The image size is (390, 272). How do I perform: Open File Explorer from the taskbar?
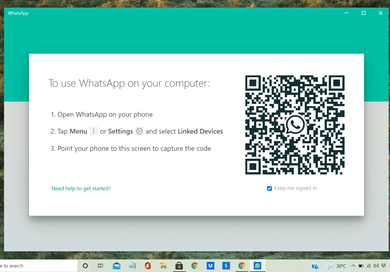pyautogui.click(x=163, y=266)
